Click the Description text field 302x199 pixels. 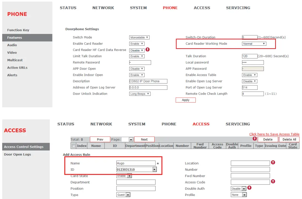pyautogui.click(x=148, y=81)
